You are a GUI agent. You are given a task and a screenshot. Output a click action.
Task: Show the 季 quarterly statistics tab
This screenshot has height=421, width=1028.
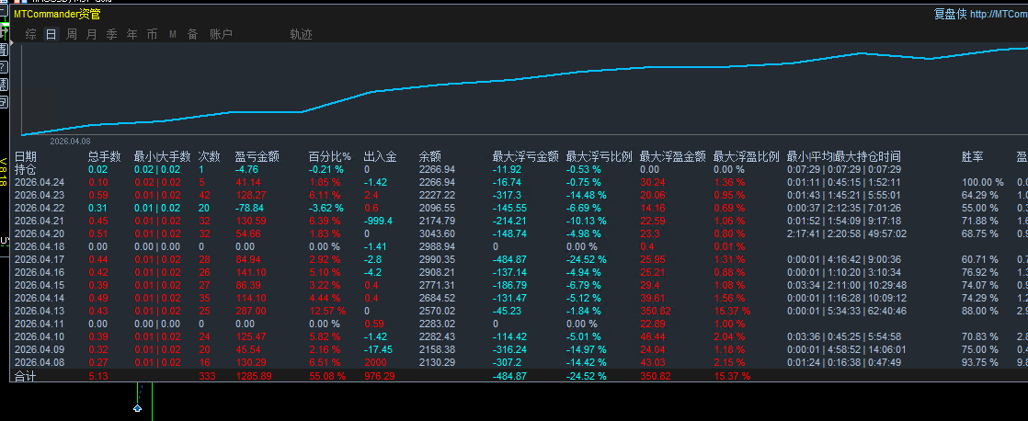[111, 34]
